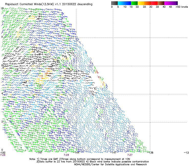Select the longitude axis label '-138'
The width and height of the screenshot is (189, 166).
(x=150, y=153)
